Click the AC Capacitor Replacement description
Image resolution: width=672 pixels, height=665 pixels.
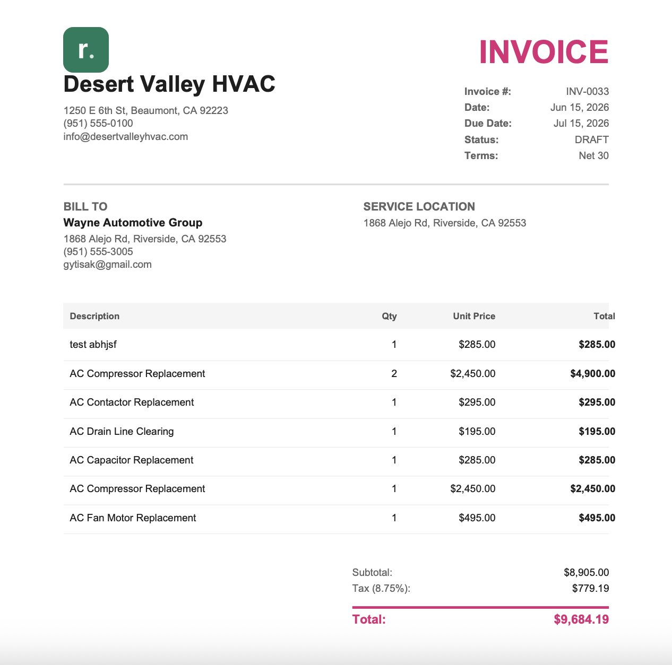tap(132, 460)
